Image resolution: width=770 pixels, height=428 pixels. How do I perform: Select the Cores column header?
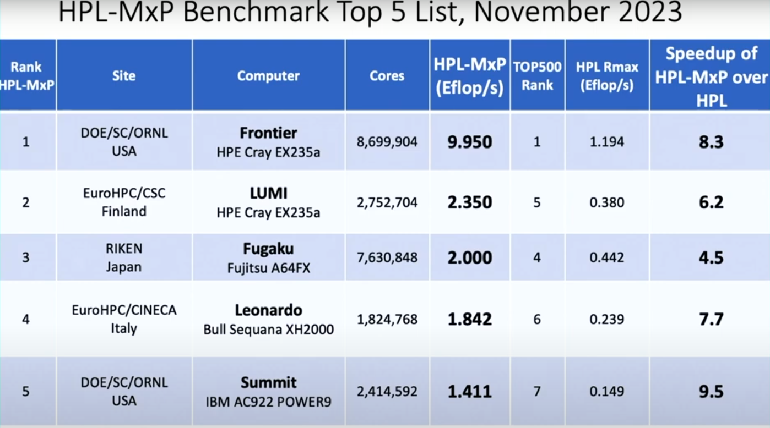point(387,75)
